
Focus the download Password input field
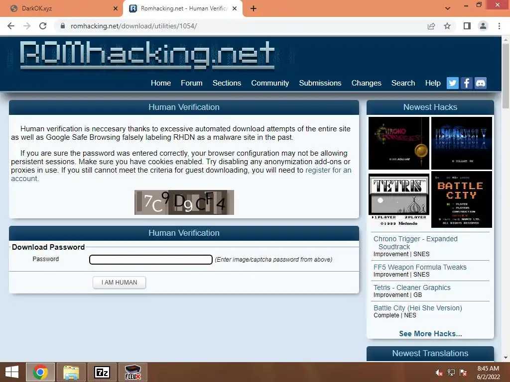click(151, 260)
